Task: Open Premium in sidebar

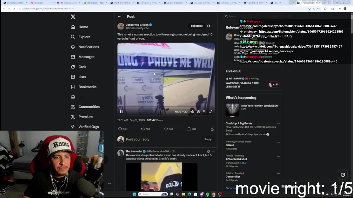Action: coord(82,117)
